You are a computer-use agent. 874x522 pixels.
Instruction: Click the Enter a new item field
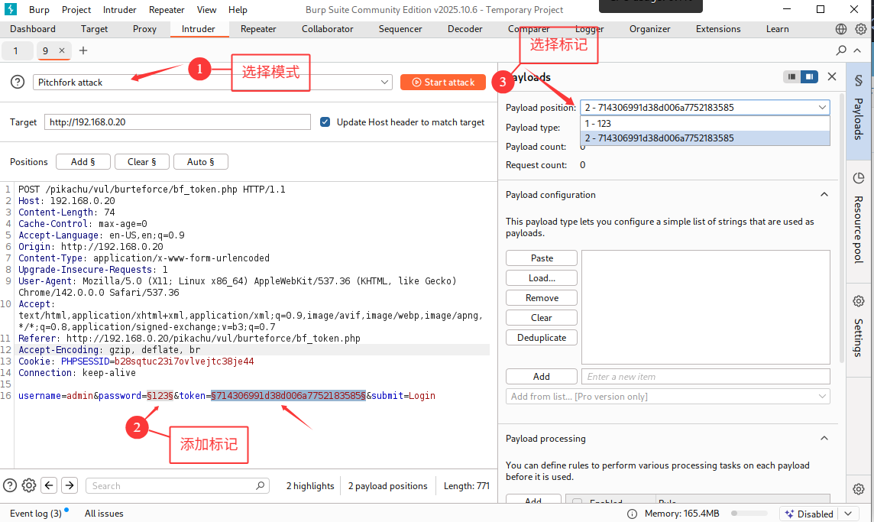706,377
